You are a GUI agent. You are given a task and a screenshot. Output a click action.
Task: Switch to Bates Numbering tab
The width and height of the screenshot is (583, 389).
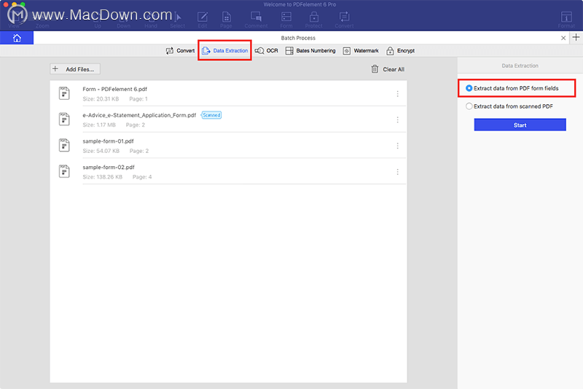[x=310, y=51]
